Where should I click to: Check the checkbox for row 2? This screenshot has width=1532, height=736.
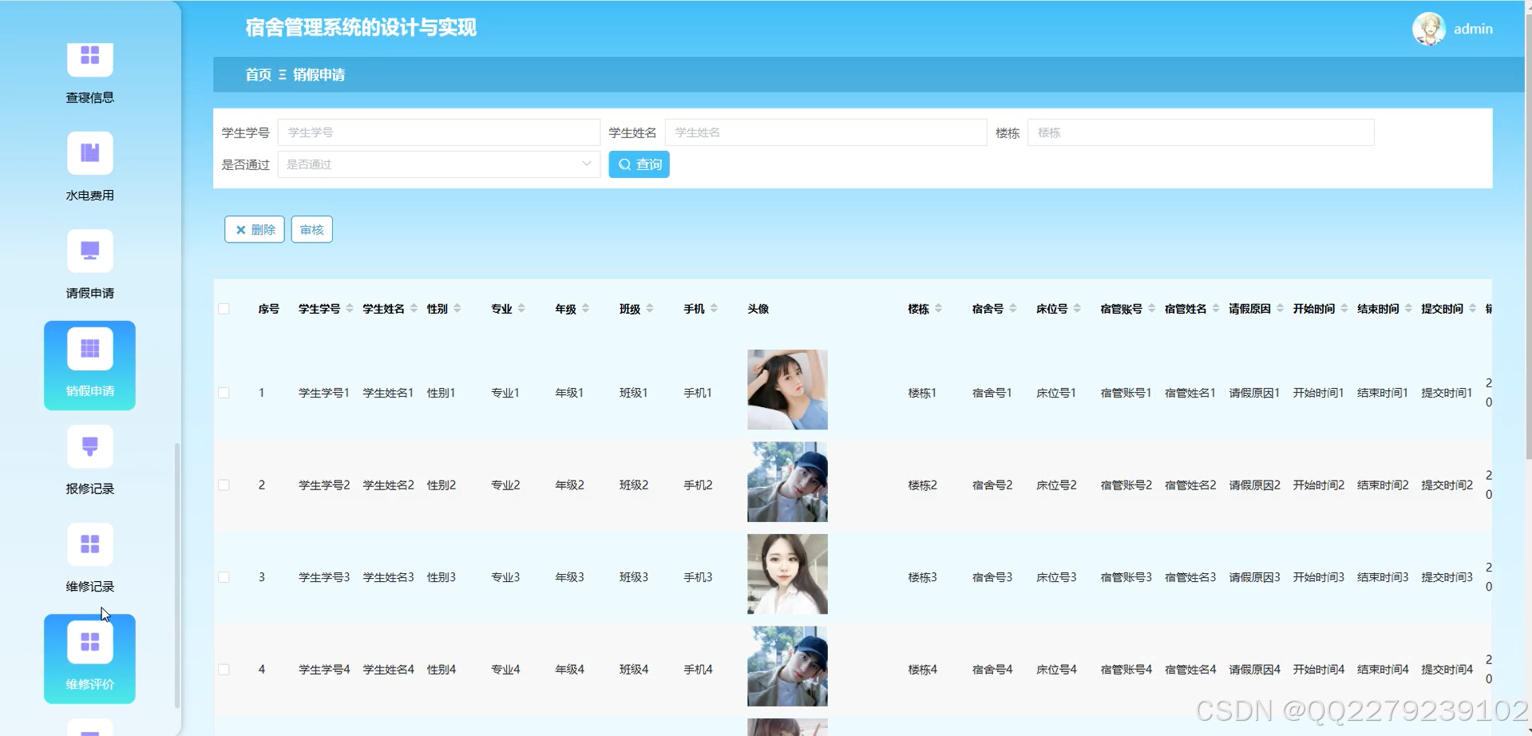(224, 485)
